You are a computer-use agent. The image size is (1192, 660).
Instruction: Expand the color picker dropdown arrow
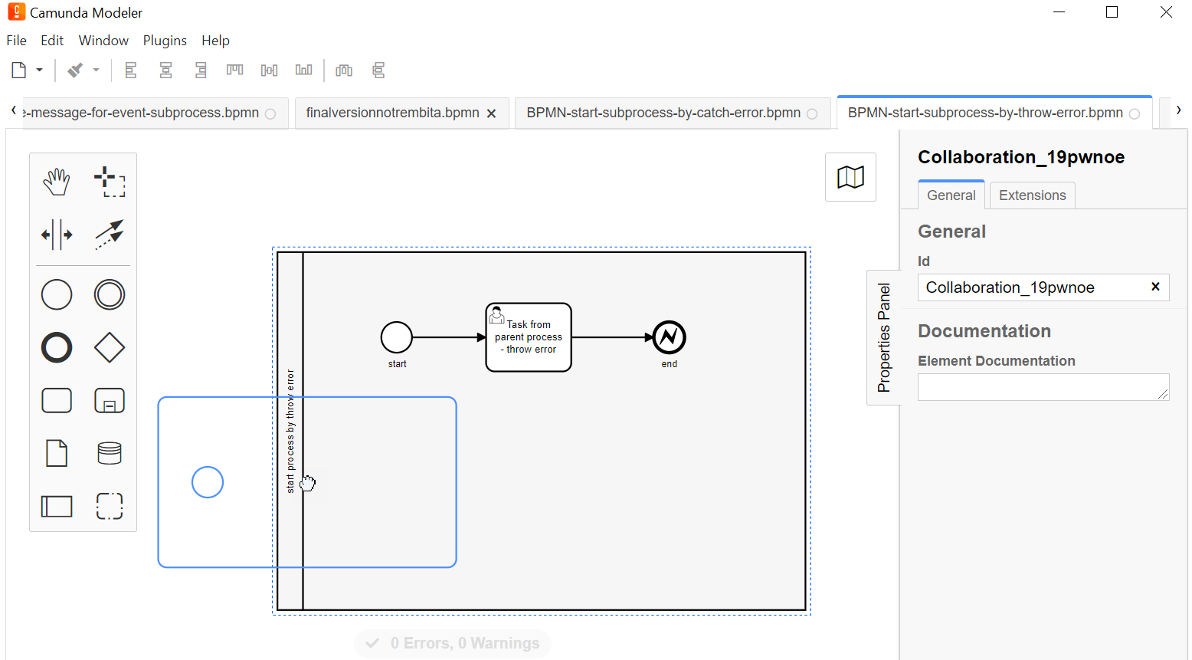click(96, 71)
